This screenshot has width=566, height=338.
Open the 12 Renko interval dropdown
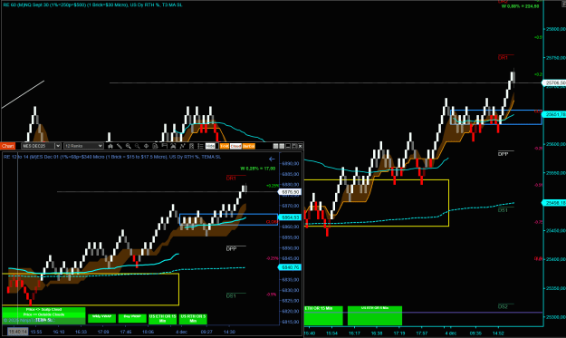click(83, 146)
